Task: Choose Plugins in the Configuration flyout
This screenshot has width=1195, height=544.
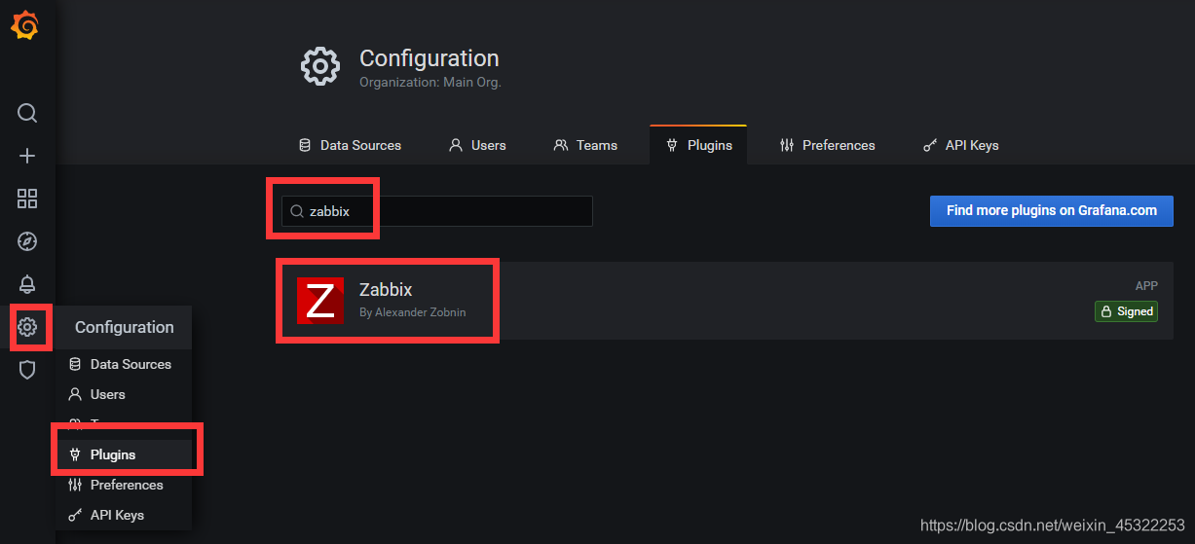Action: click(x=124, y=454)
